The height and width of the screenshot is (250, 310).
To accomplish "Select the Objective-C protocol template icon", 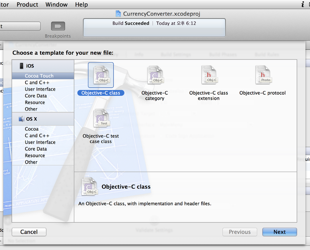I will coord(263,76).
